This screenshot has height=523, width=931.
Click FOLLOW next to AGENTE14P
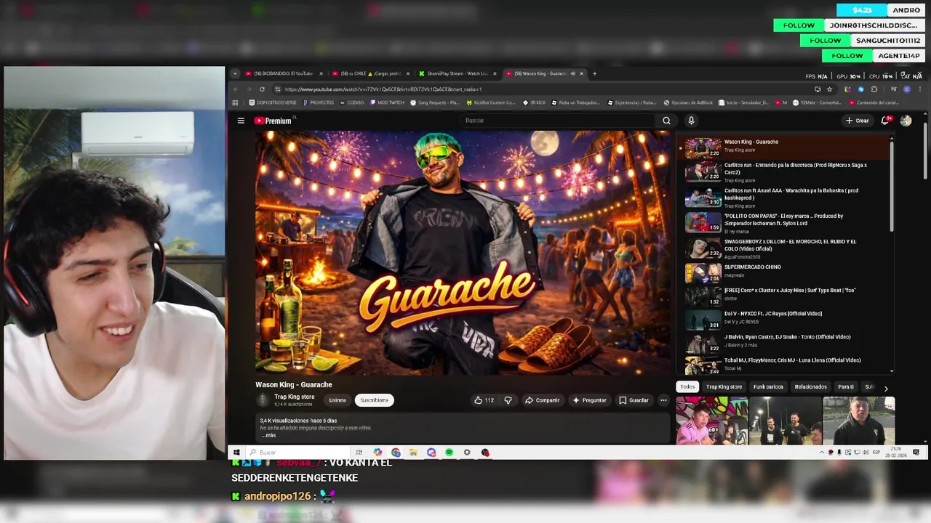(x=847, y=56)
